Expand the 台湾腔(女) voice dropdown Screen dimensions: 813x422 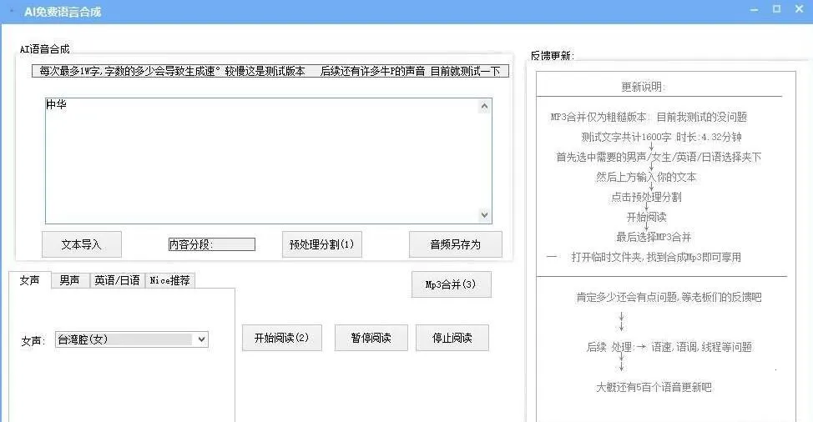coord(200,339)
